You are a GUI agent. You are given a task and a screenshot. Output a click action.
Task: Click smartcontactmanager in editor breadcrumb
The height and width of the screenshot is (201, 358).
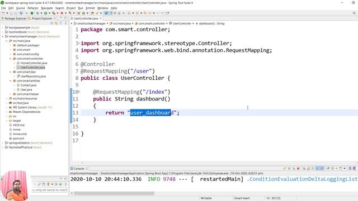click(x=91, y=23)
